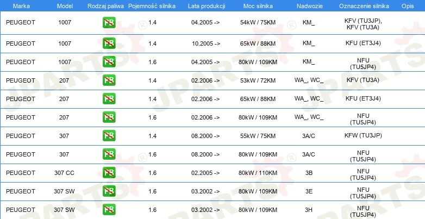Click the fuel icon in the 307 SW 3E row
425x219 pixels.
(x=109, y=191)
